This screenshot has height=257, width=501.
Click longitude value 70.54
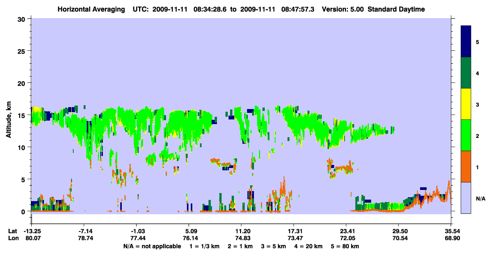coord(400,238)
